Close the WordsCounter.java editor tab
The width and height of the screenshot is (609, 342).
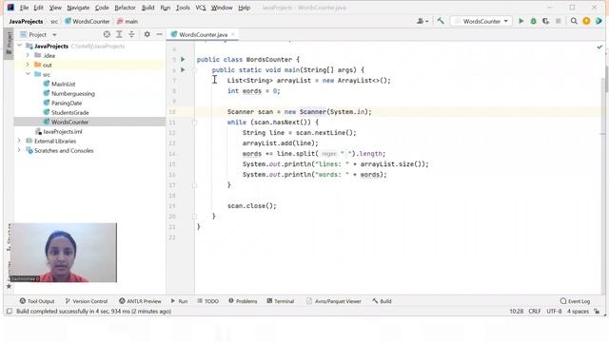232,34
